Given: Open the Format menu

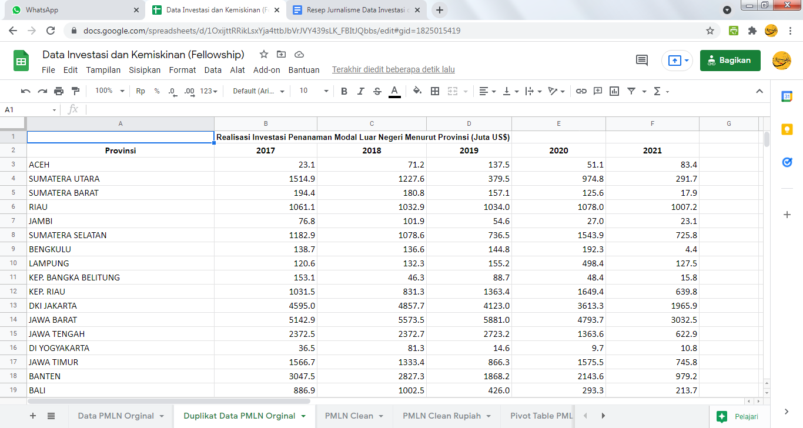Looking at the screenshot, I should coord(182,70).
